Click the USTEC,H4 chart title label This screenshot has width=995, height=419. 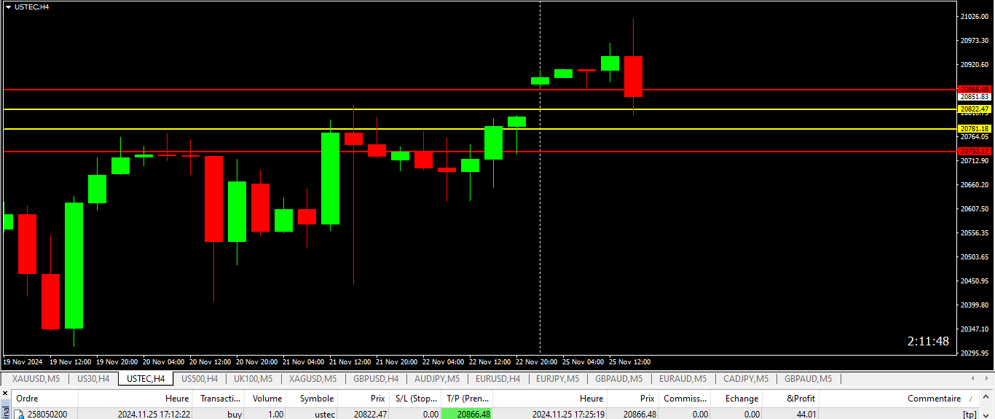tap(31, 7)
